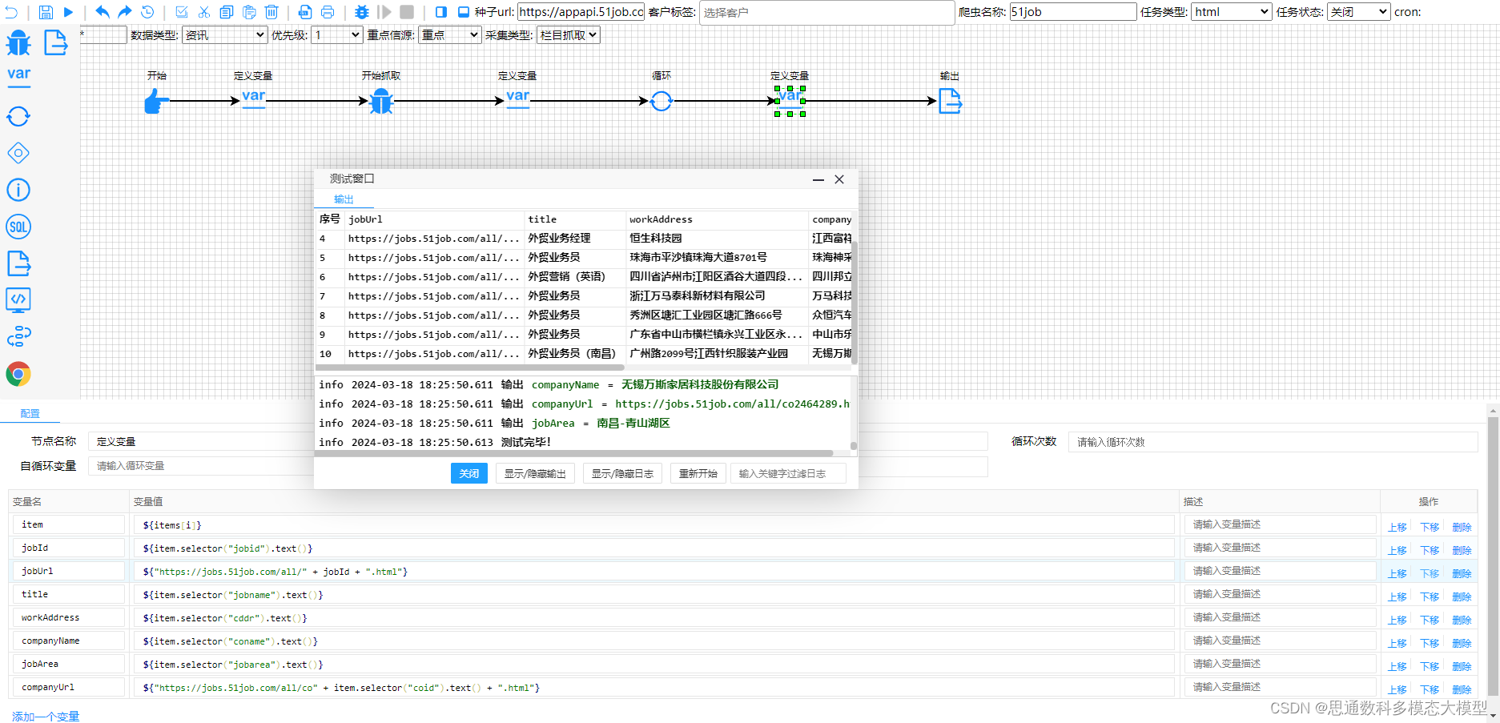
Task: Click the 开始 start node on canvas
Action: pyautogui.click(x=157, y=101)
